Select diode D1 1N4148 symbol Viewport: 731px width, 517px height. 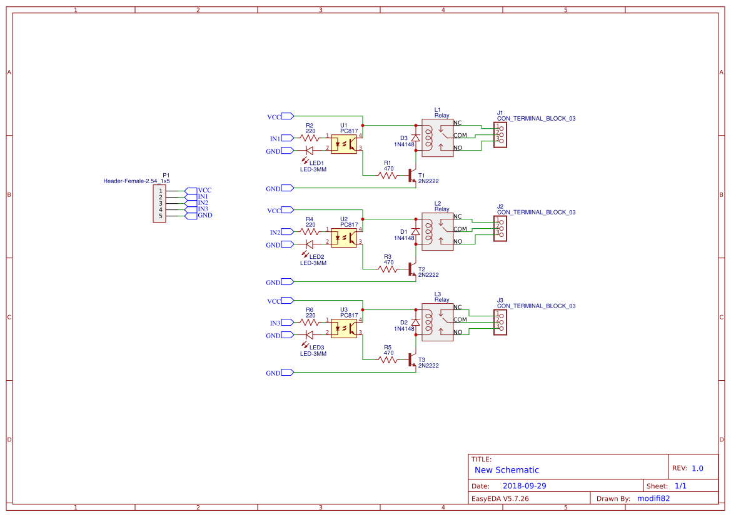coord(415,230)
